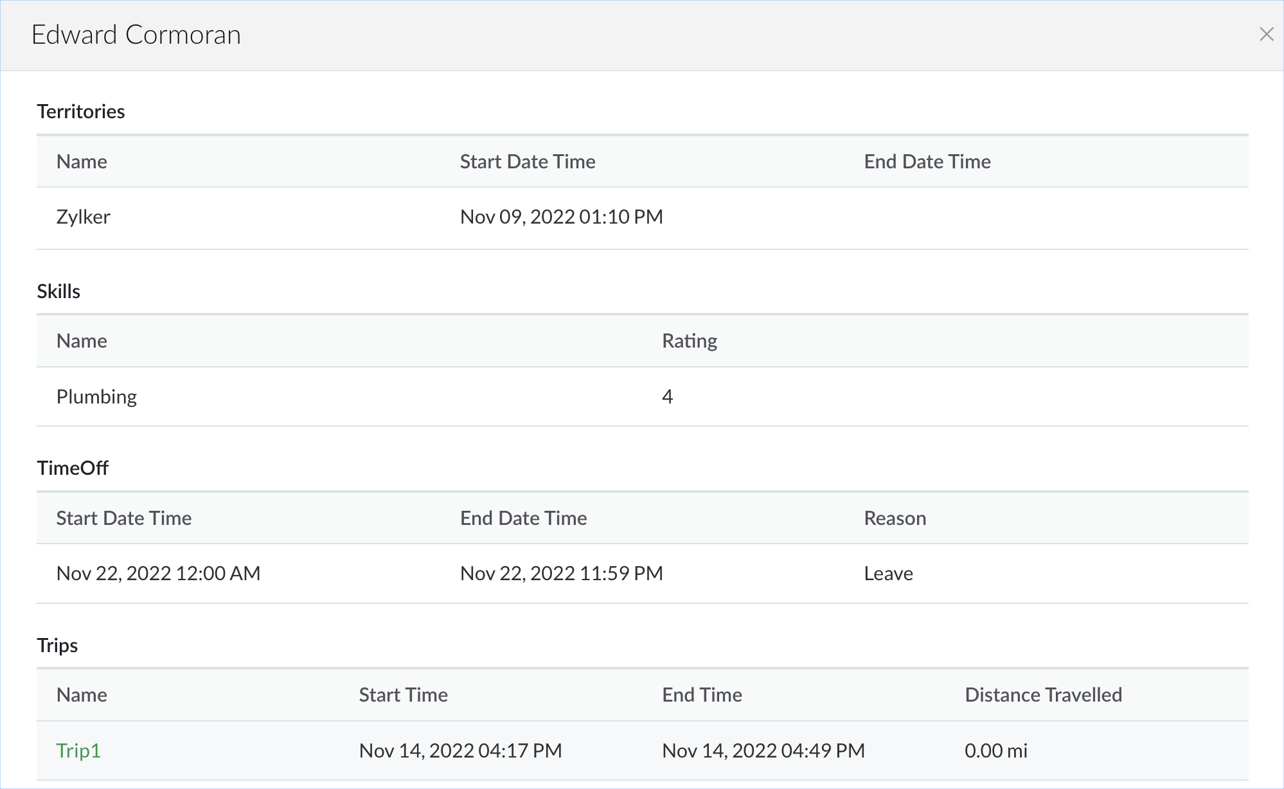Image resolution: width=1284 pixels, height=789 pixels.
Task: Close the Edward Cormoran details dialog
Action: pyautogui.click(x=1266, y=35)
